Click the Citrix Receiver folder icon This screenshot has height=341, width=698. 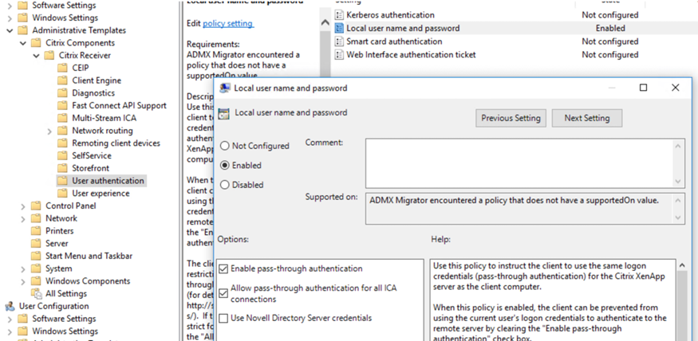[49, 56]
